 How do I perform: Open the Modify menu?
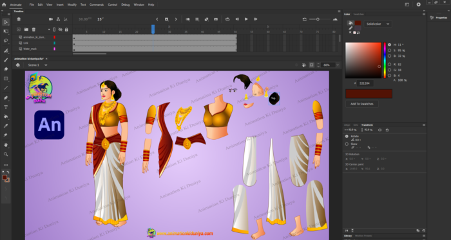72,4
